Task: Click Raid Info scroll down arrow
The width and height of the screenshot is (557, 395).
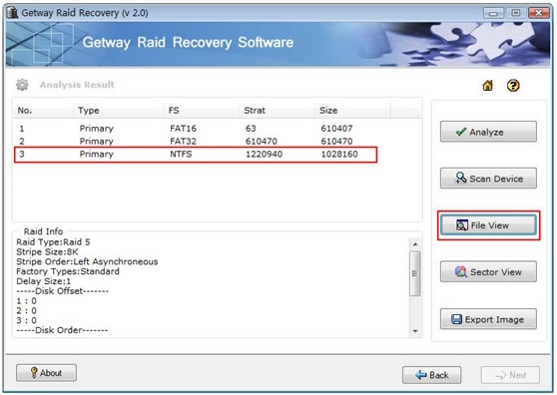Action: [415, 331]
